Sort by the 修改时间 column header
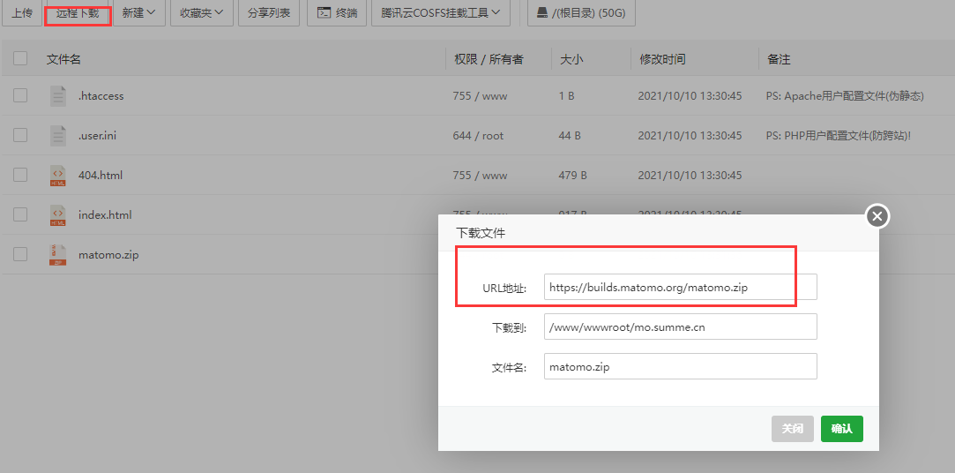Screen dimensions: 955x473 pos(662,59)
